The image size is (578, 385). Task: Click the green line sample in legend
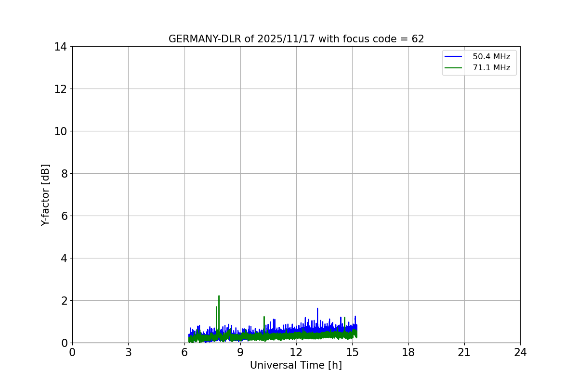click(453, 68)
